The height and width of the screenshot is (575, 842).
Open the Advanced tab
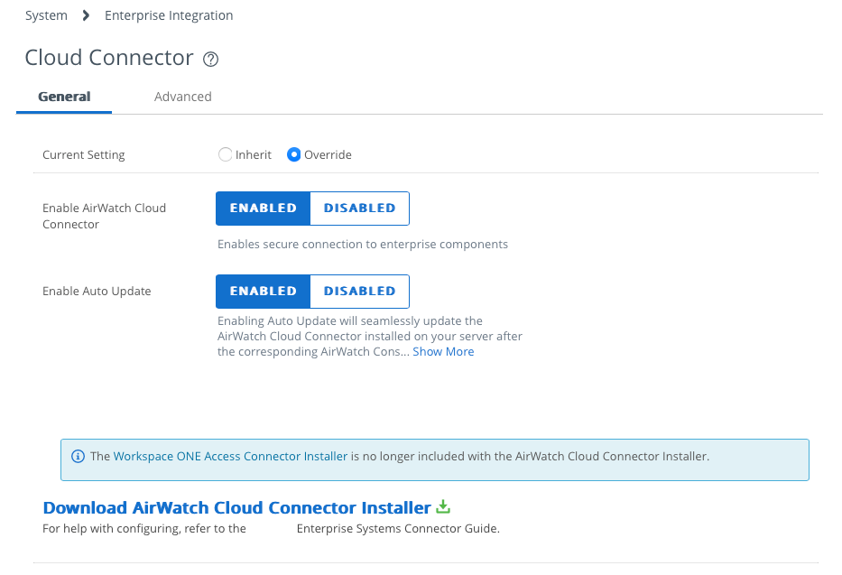coord(182,97)
